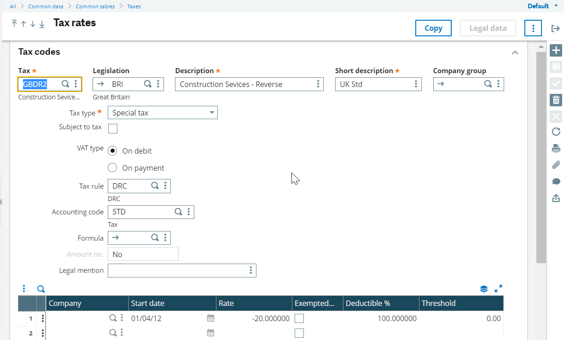Open Formula lookup magnifier
564x340 pixels.
155,237
